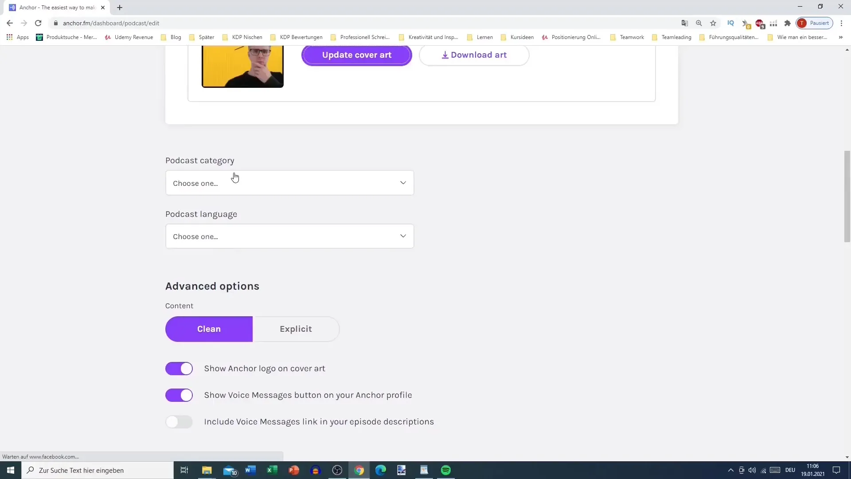Select the Clean content option

click(209, 329)
